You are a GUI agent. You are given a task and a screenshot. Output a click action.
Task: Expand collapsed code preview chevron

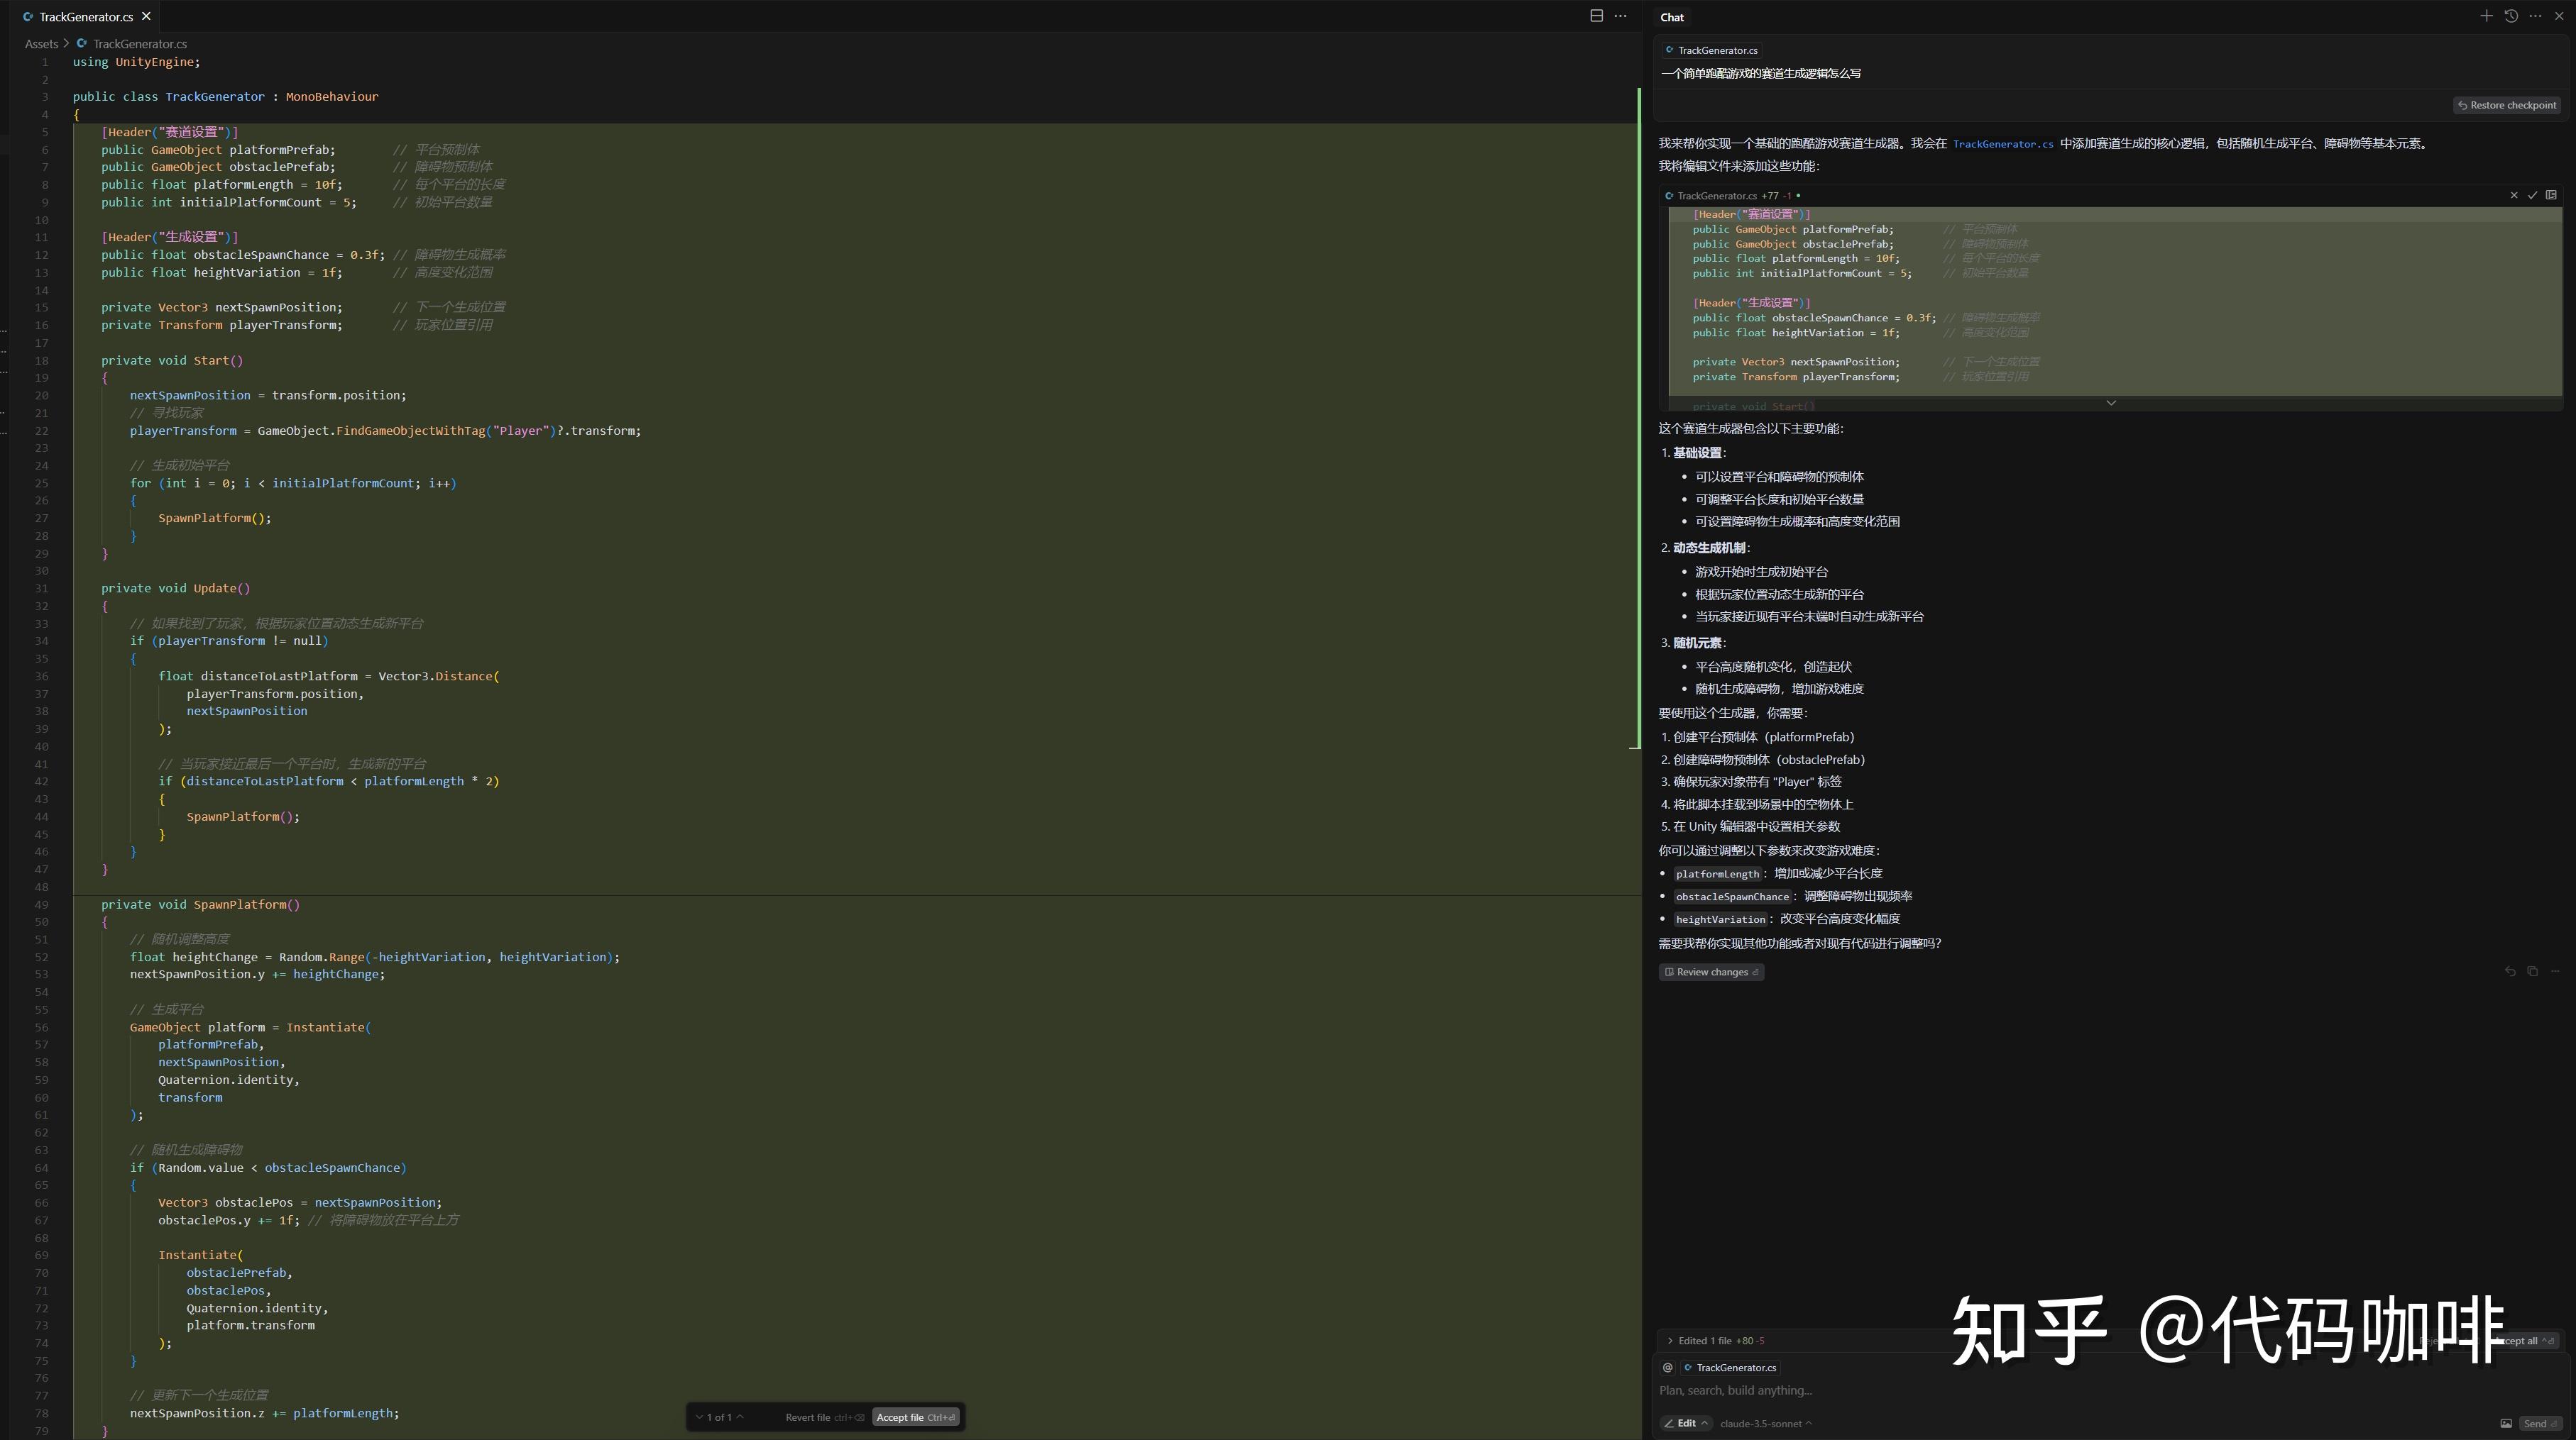(x=2111, y=403)
